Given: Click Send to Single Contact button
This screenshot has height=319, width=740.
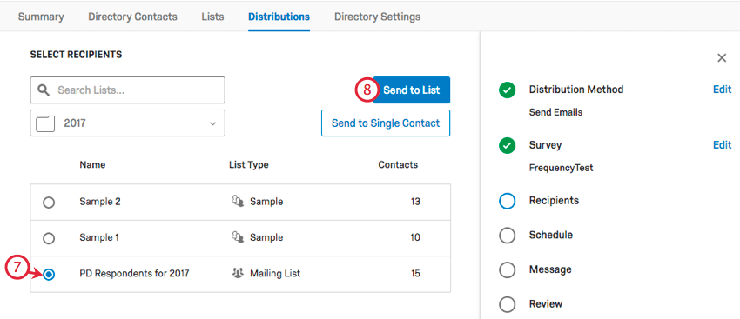Looking at the screenshot, I should [x=386, y=123].
